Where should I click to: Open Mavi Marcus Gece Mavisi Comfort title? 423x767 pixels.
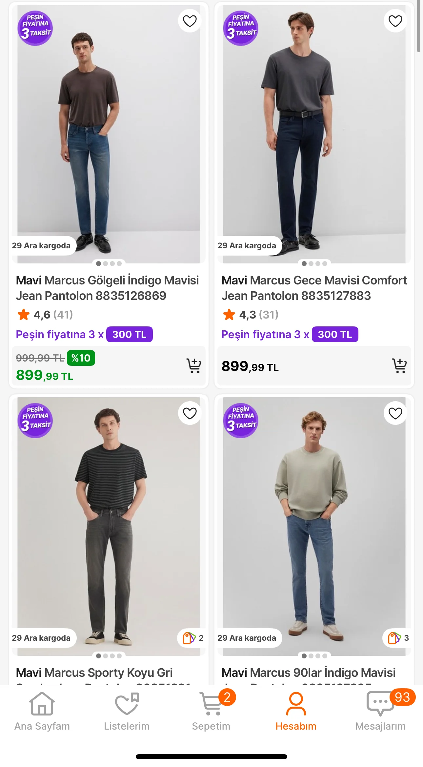314,288
